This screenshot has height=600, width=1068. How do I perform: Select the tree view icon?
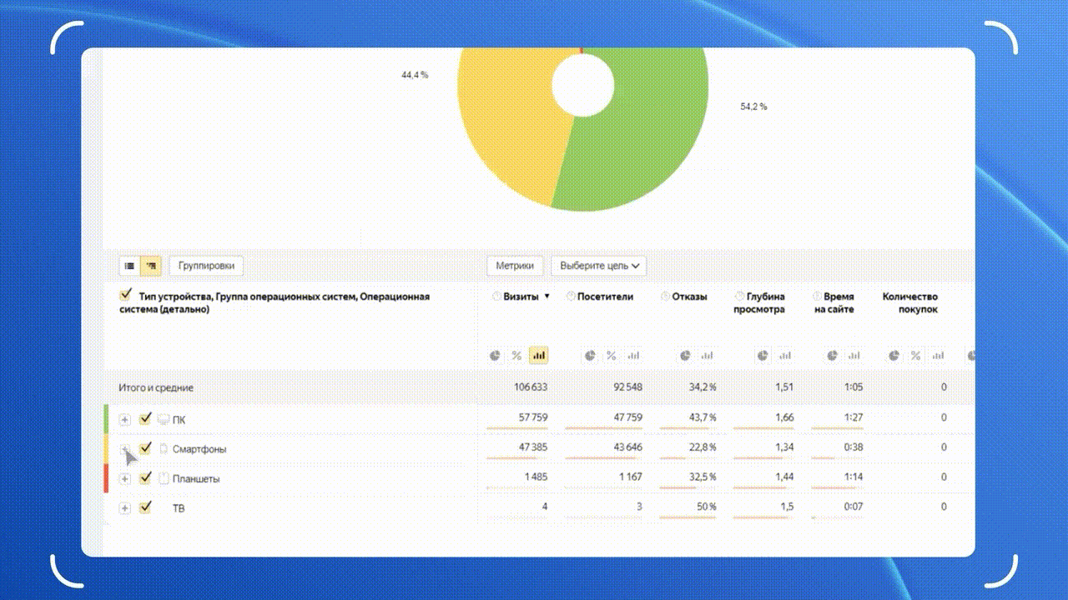(151, 266)
